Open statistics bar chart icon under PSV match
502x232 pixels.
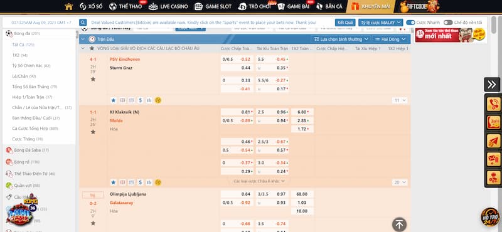(149, 100)
